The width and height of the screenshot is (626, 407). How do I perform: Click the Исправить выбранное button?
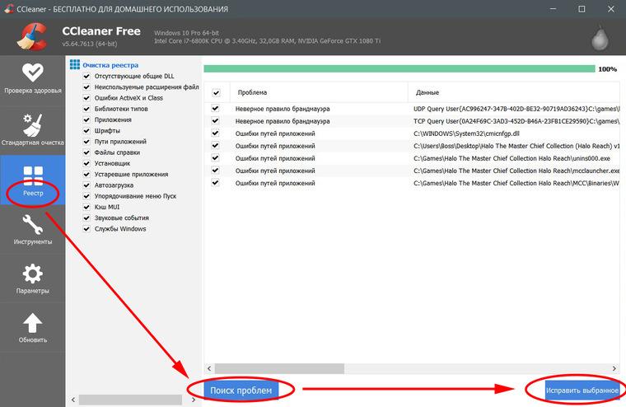582,391
